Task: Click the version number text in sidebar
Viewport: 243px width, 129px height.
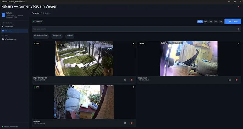Action: 15,15
